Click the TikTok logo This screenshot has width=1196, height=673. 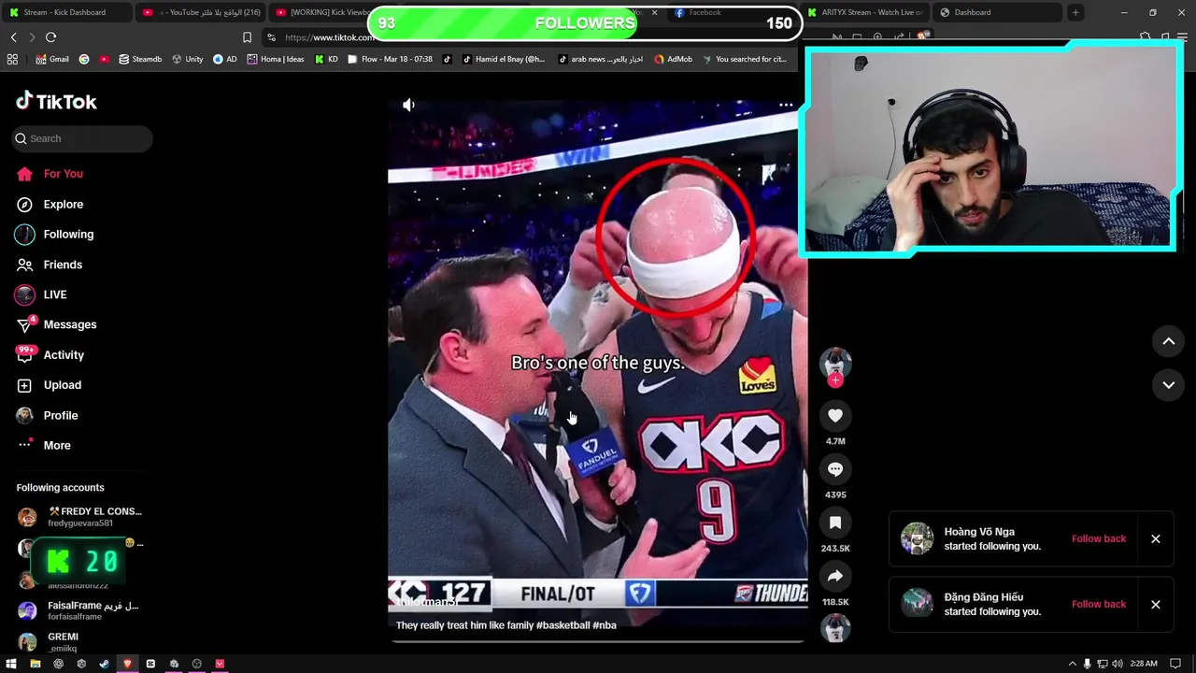(57, 101)
